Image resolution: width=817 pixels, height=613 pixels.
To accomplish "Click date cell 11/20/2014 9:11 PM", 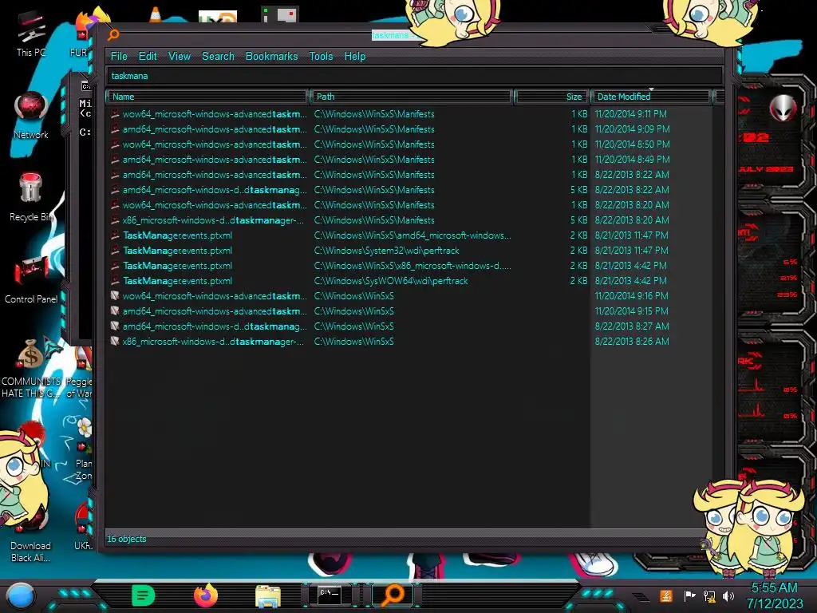I will pyautogui.click(x=631, y=113).
